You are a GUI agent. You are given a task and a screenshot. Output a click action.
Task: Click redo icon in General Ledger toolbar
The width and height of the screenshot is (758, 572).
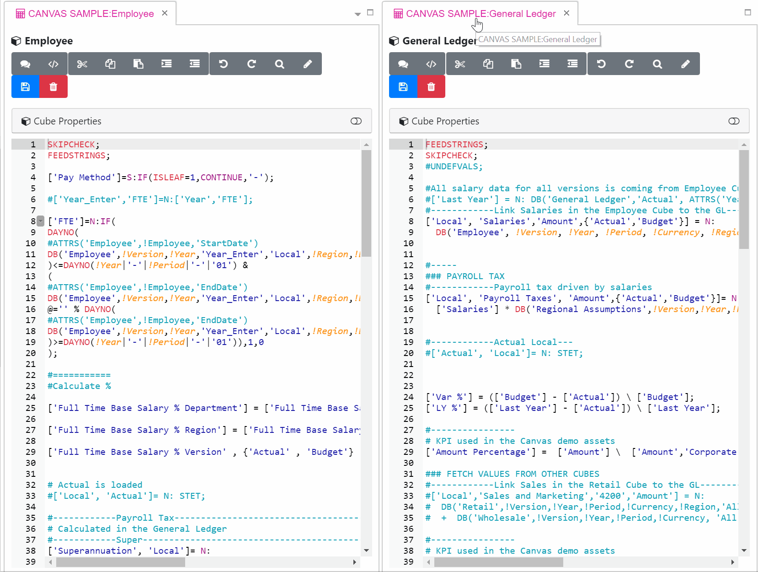point(629,64)
